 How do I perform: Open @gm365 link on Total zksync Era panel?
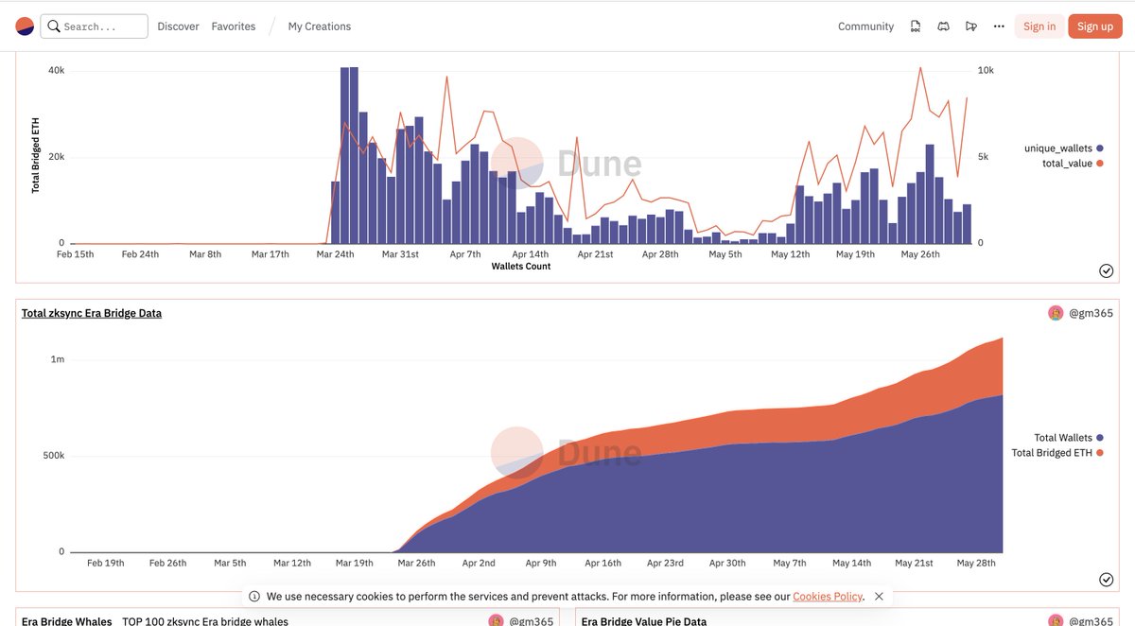pyautogui.click(x=1090, y=313)
